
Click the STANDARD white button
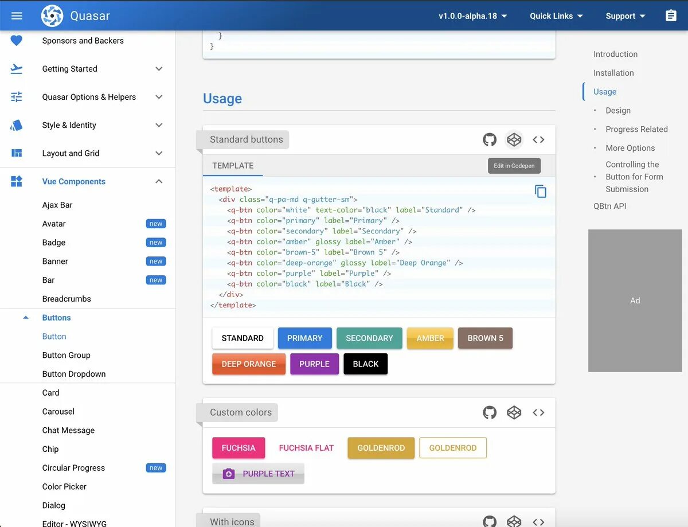pos(243,338)
